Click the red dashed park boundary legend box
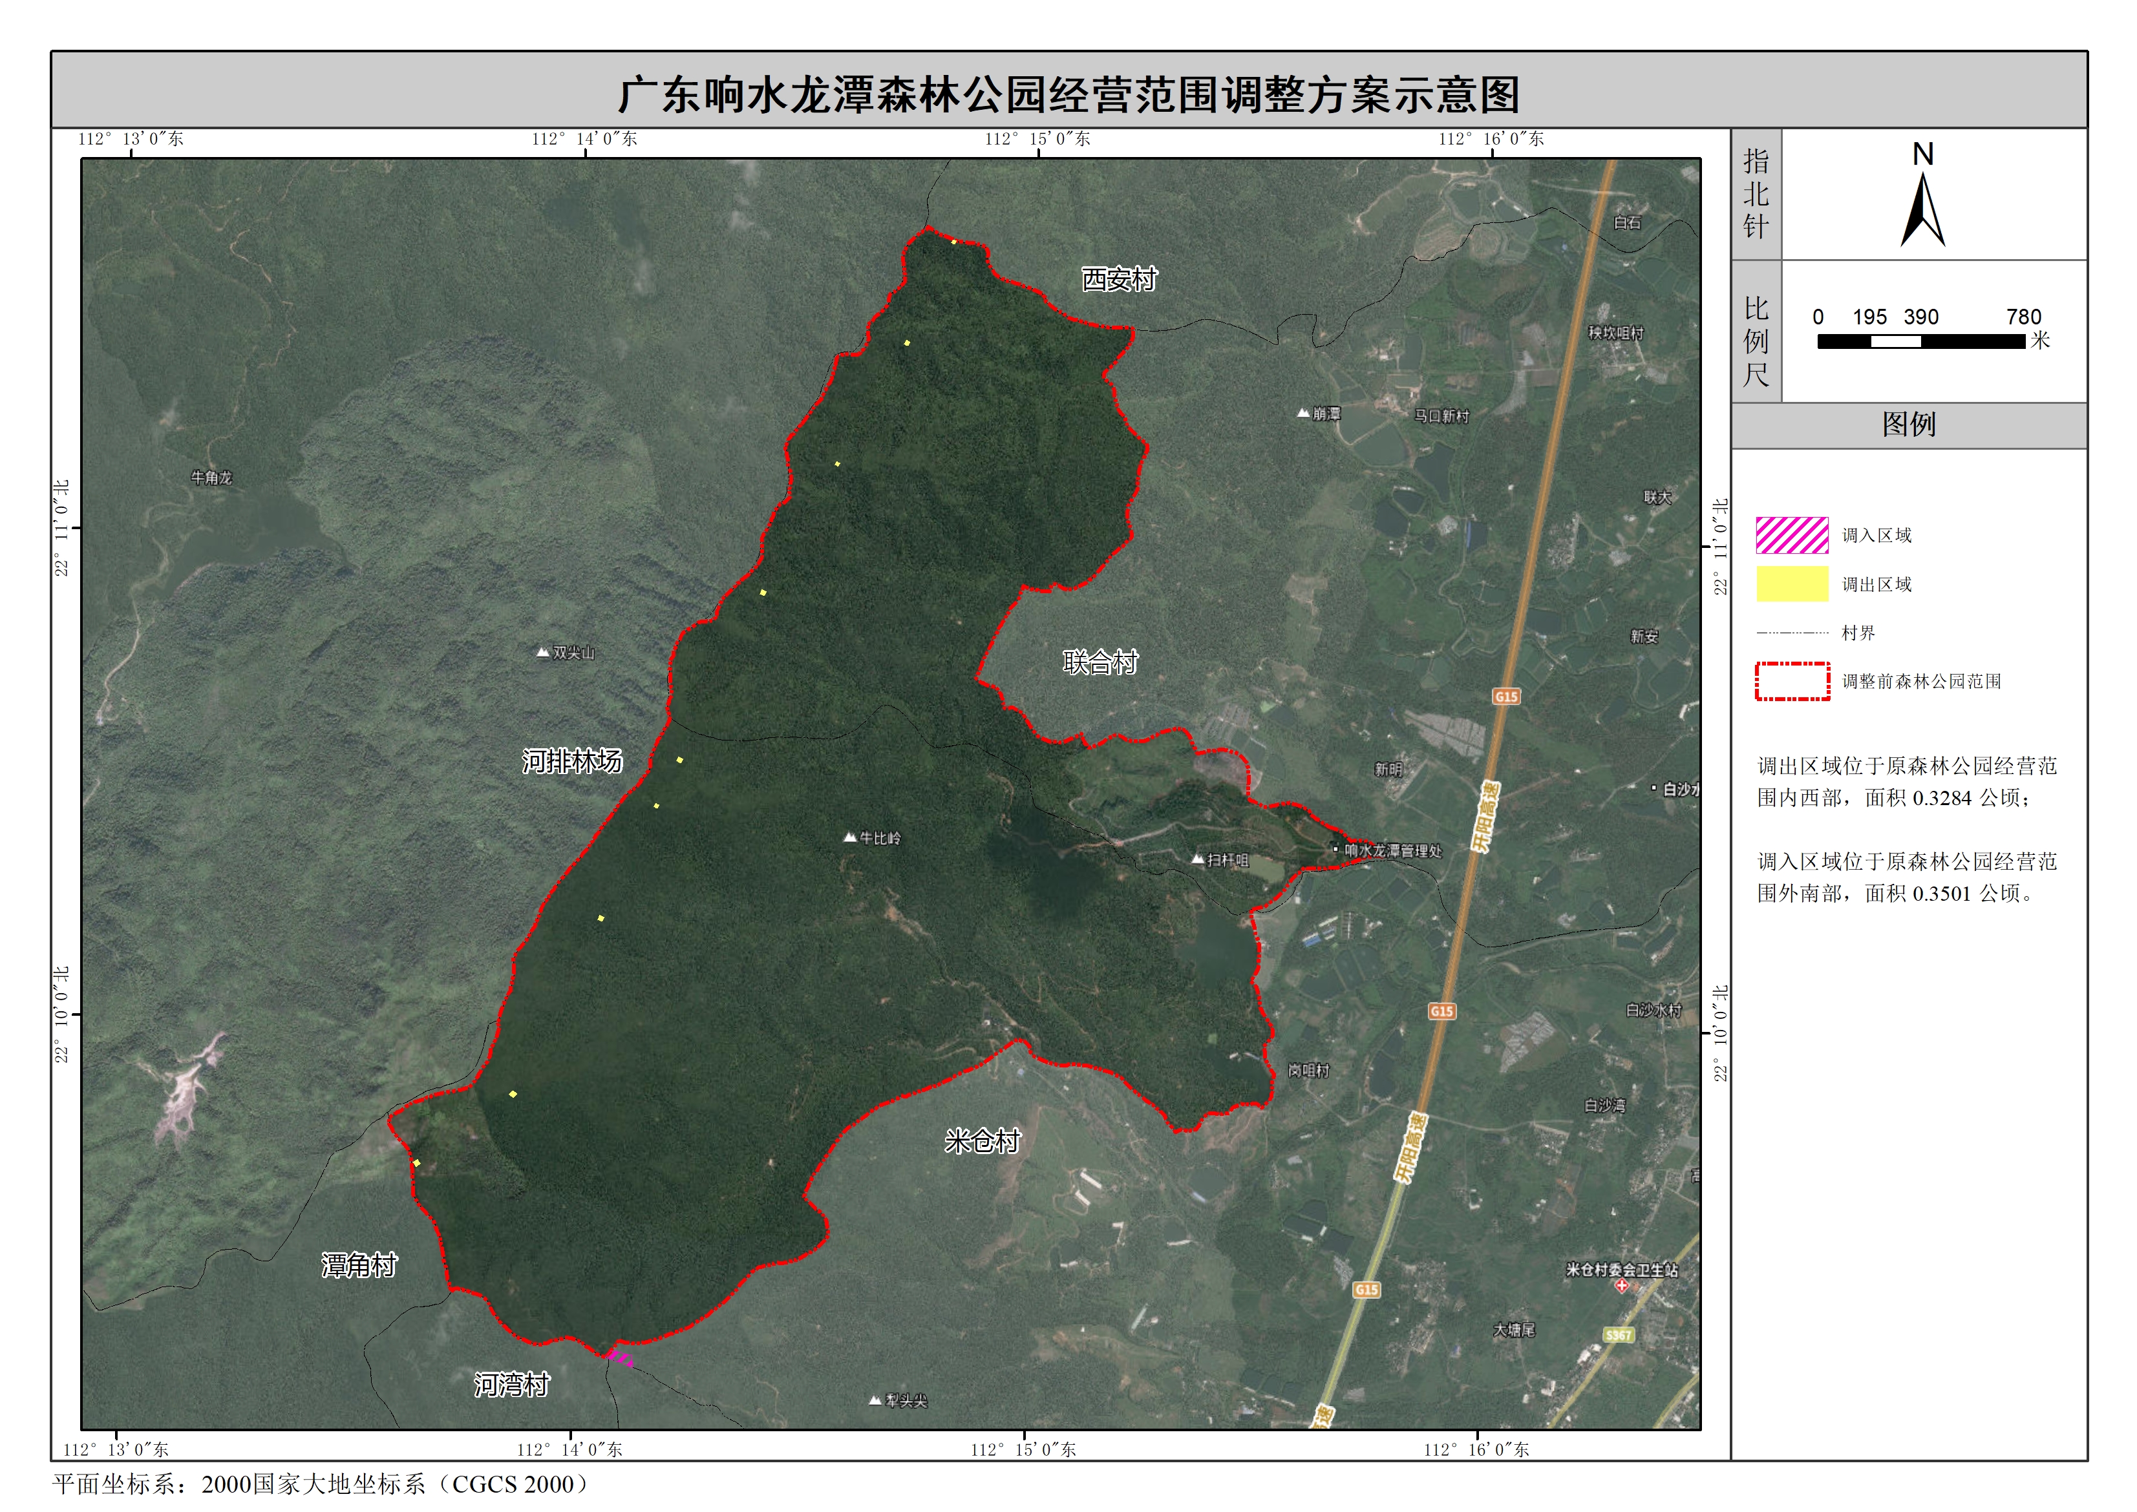Image resolution: width=2137 pixels, height=1512 pixels. click(1792, 680)
